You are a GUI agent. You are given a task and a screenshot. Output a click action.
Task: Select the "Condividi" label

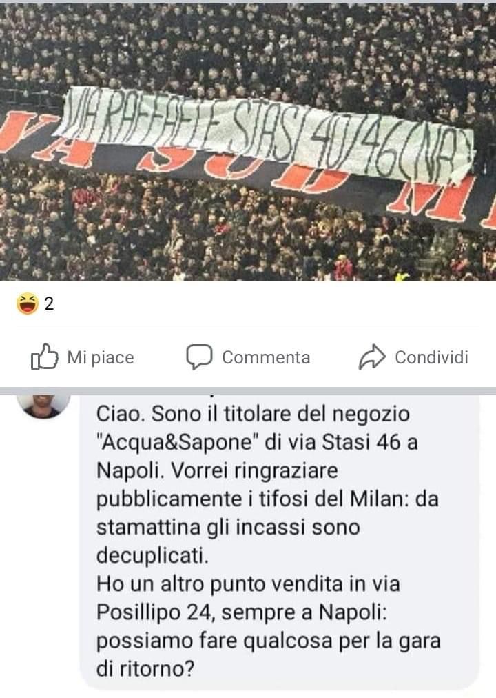tap(431, 357)
